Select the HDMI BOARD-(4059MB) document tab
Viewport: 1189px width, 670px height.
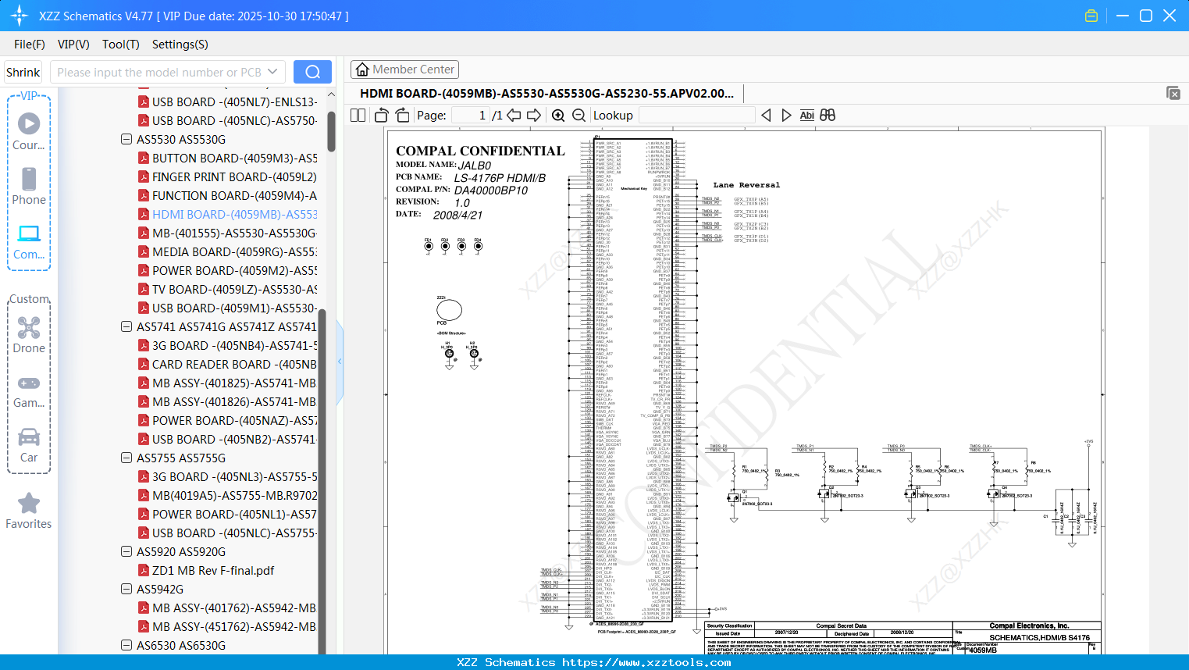[x=546, y=93]
